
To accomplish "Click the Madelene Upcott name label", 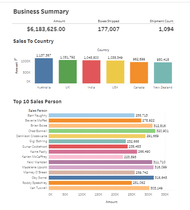I will (35, 167).
